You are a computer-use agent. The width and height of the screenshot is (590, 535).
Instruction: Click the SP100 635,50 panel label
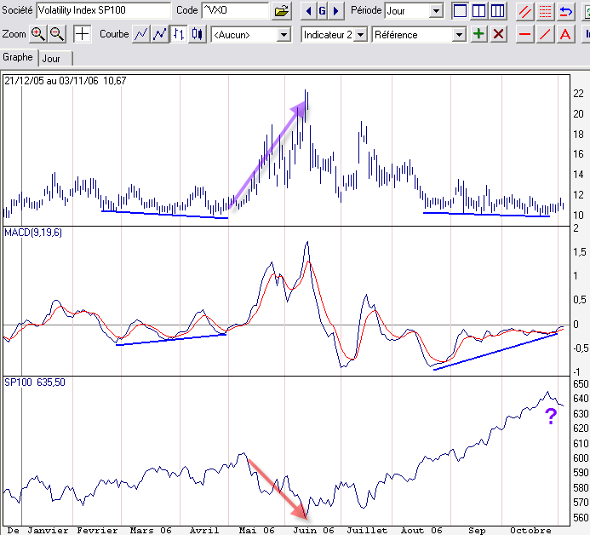click(35, 383)
